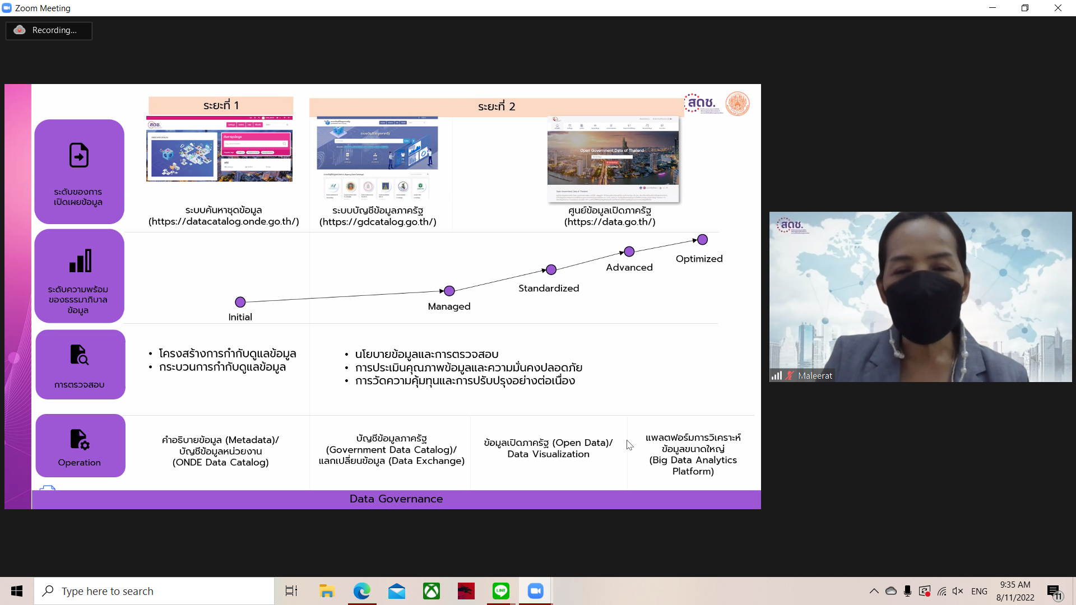Click the signal strength icon on Maleerat's video

pos(776,376)
